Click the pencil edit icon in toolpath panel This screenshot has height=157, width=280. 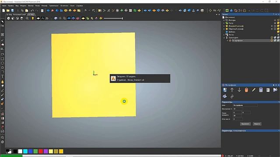[x=254, y=90]
